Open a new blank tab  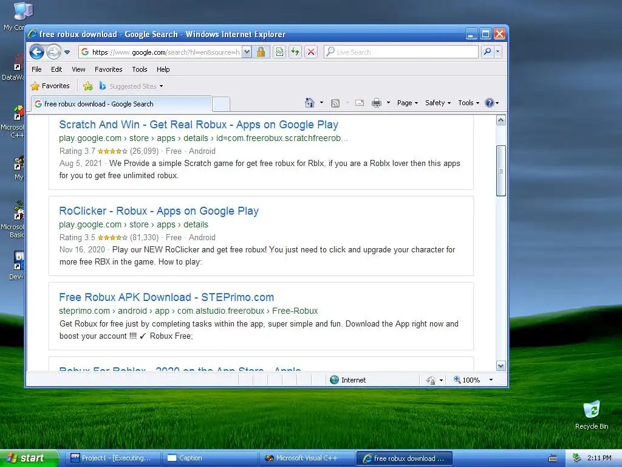[x=221, y=104]
